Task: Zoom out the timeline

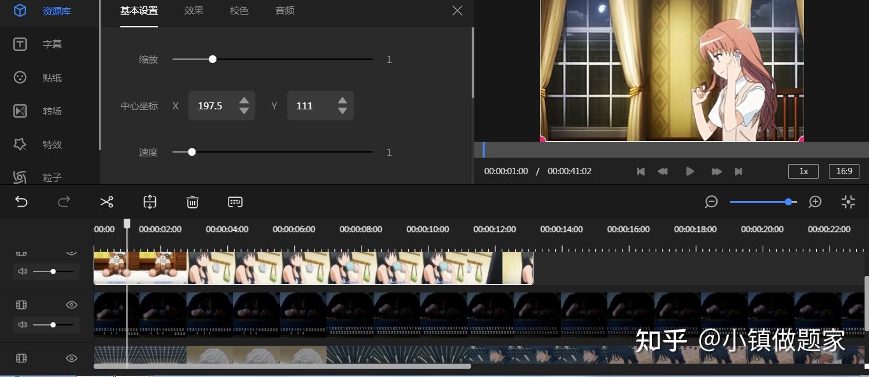Action: (712, 202)
